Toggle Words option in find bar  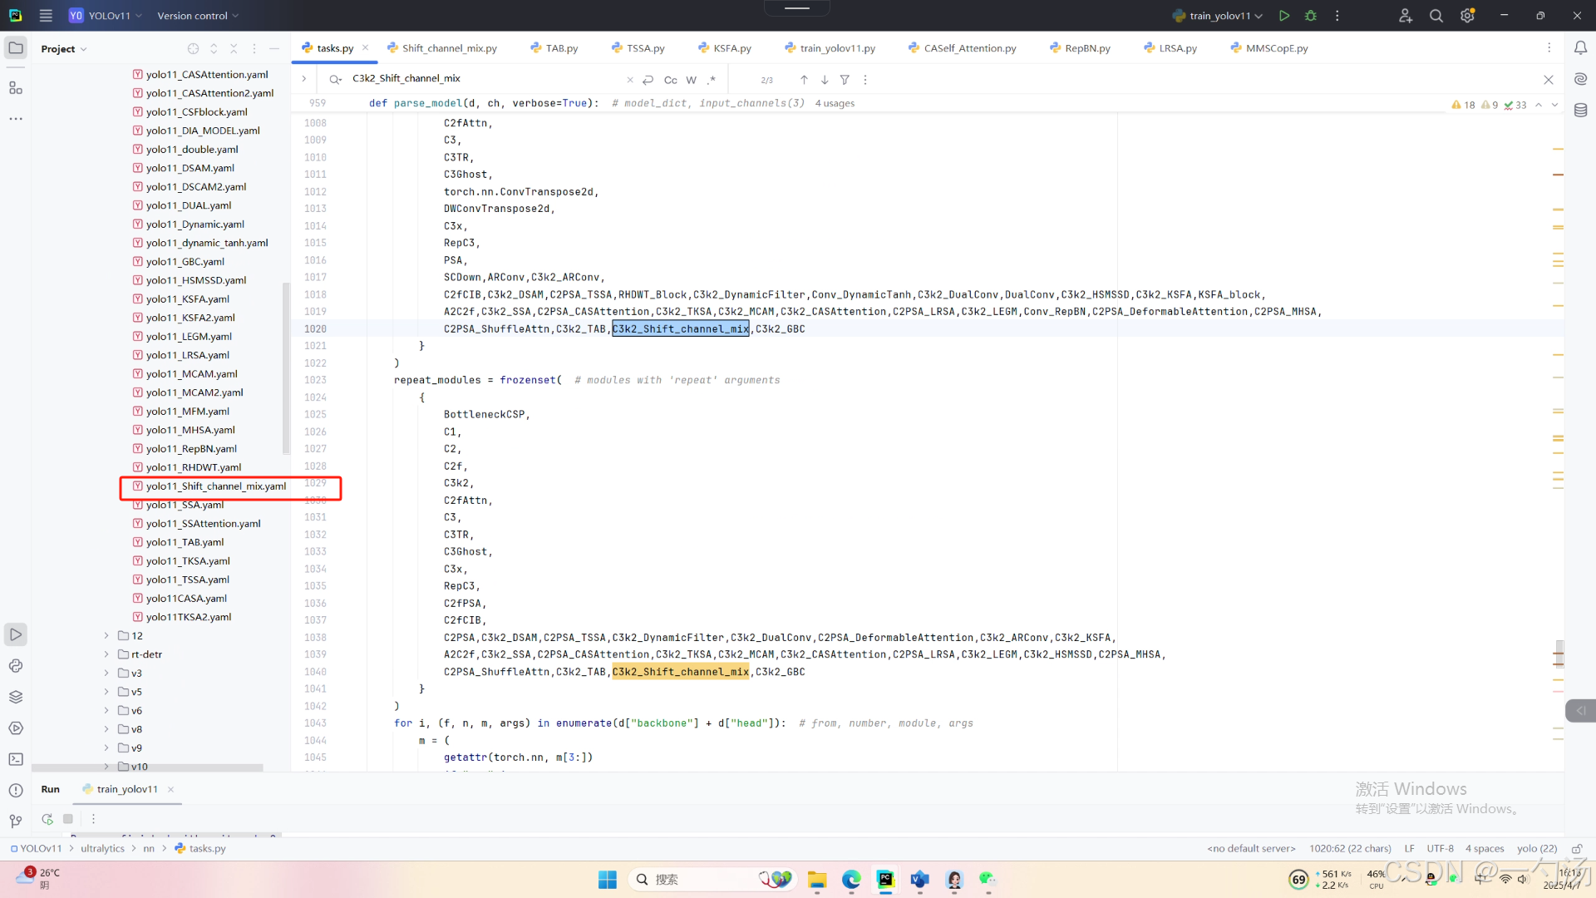pos(691,80)
